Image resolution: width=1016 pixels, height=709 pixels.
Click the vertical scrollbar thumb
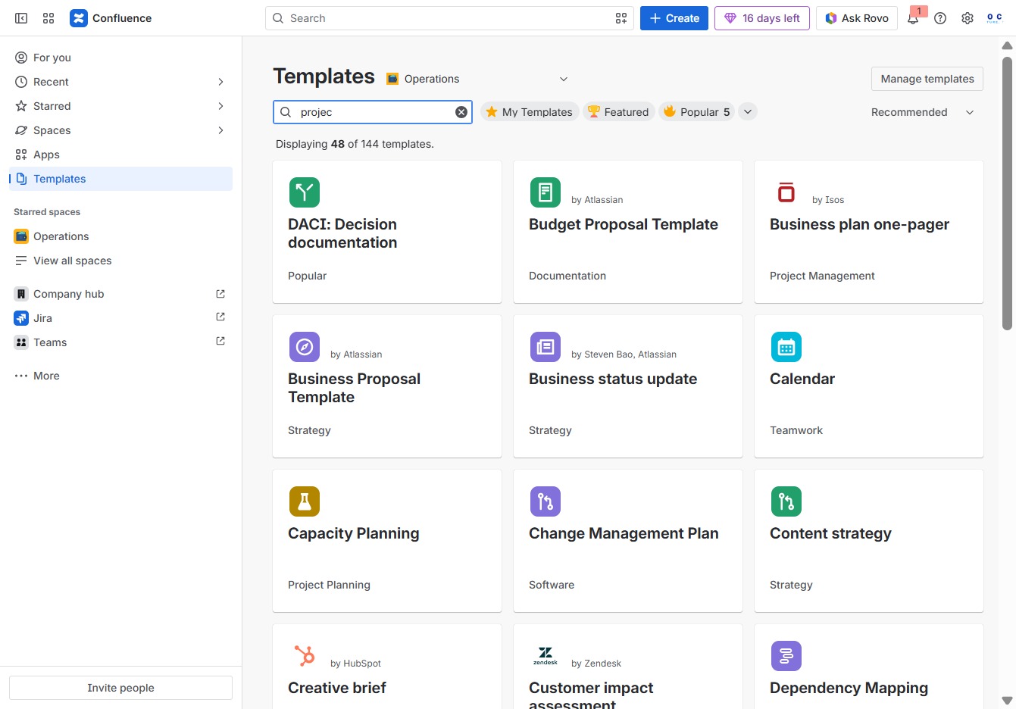(x=1007, y=193)
